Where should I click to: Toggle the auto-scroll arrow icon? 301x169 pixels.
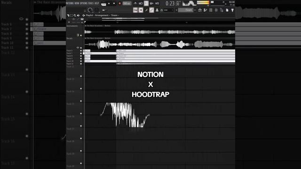click(141, 10)
